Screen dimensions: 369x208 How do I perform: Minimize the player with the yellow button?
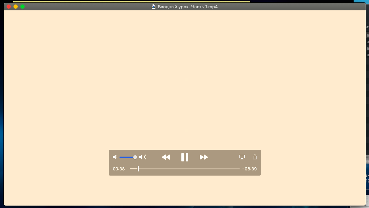click(x=16, y=7)
